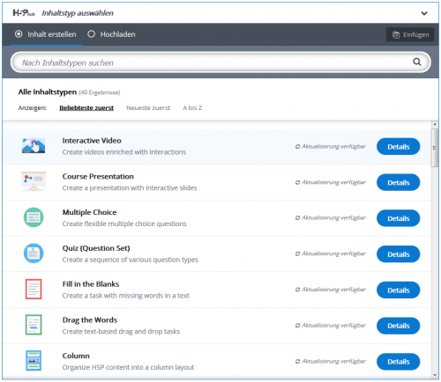The image size is (441, 382).
Task: Sort content types A bis Z
Action: 192,108
